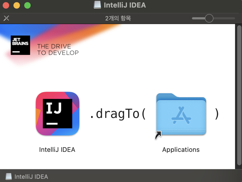Image resolution: width=242 pixels, height=182 pixels.
Task: Click the window title "IntelliJ IDEA"
Action: point(125,5)
